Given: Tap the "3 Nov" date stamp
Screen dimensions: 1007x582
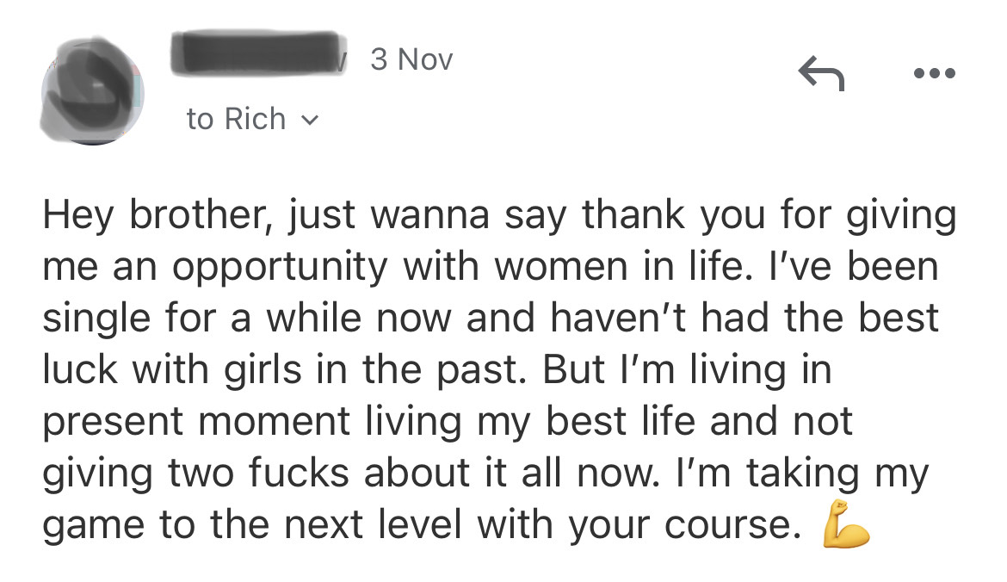Looking at the screenshot, I should point(411,59).
